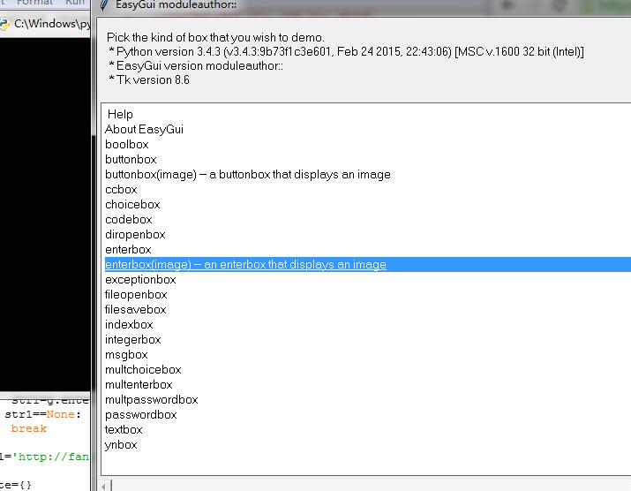Choose the ccbox entry
631x491 pixels.
[x=121, y=189]
